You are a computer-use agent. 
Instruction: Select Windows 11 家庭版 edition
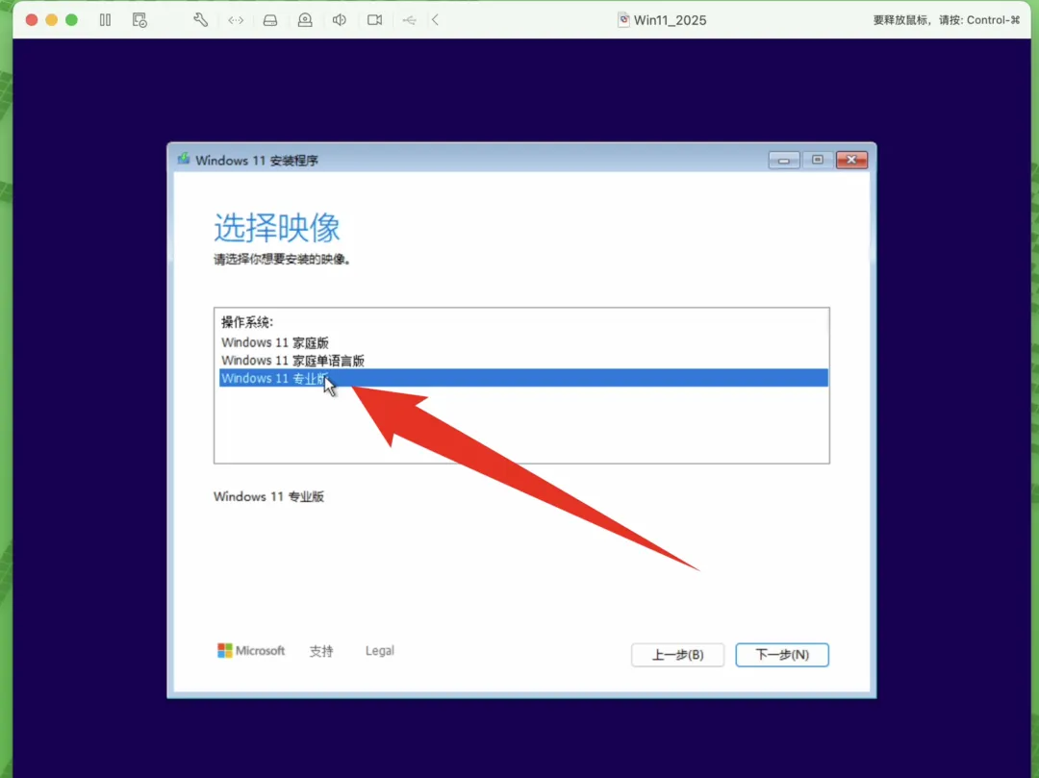(x=523, y=342)
